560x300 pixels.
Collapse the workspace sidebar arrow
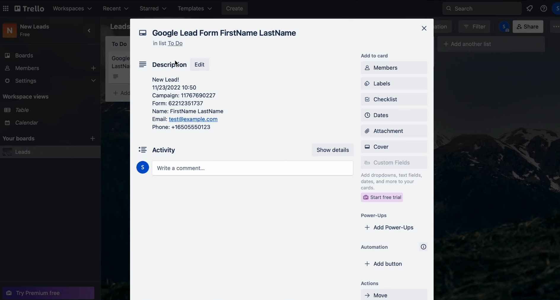click(89, 31)
